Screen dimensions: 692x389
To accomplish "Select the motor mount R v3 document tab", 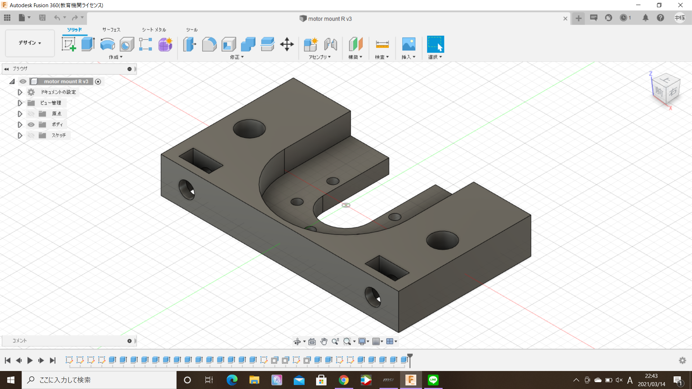I will click(326, 19).
